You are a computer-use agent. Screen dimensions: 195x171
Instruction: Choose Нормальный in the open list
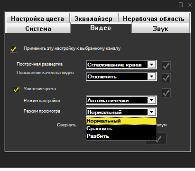(x=121, y=121)
